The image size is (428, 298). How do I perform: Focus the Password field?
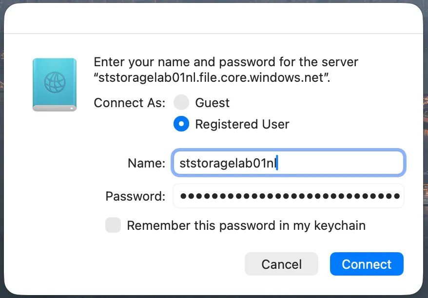pyautogui.click(x=289, y=196)
